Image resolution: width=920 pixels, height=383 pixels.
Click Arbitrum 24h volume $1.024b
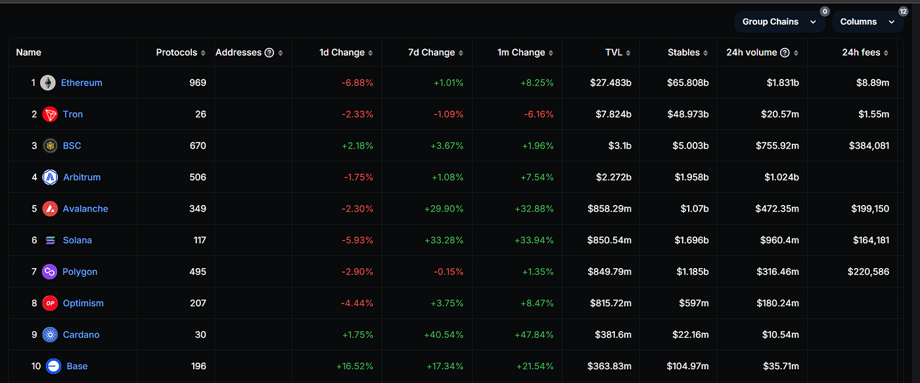click(x=781, y=177)
